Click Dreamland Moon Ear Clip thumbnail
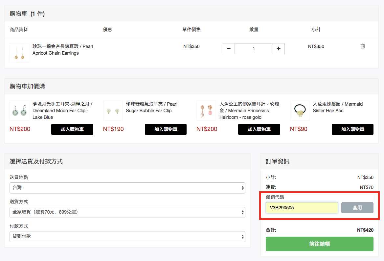Screen dimensions: 384x261 19,111
